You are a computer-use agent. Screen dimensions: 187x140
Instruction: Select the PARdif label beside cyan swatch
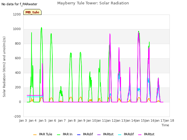click(129, 134)
